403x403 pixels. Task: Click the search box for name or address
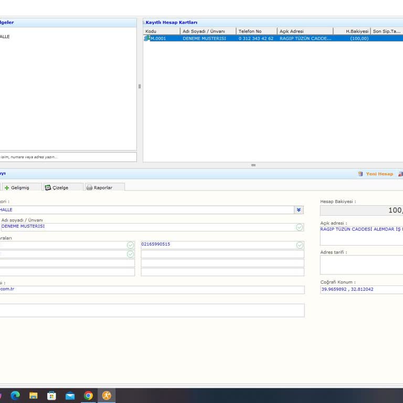click(x=67, y=157)
